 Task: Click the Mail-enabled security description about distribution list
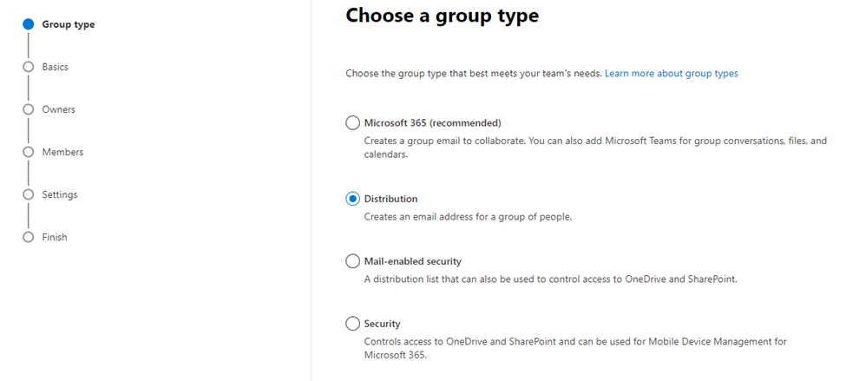point(550,280)
